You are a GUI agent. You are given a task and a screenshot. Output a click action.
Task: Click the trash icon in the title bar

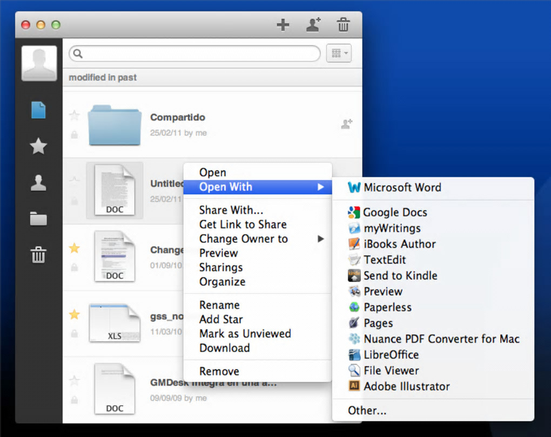pos(344,25)
